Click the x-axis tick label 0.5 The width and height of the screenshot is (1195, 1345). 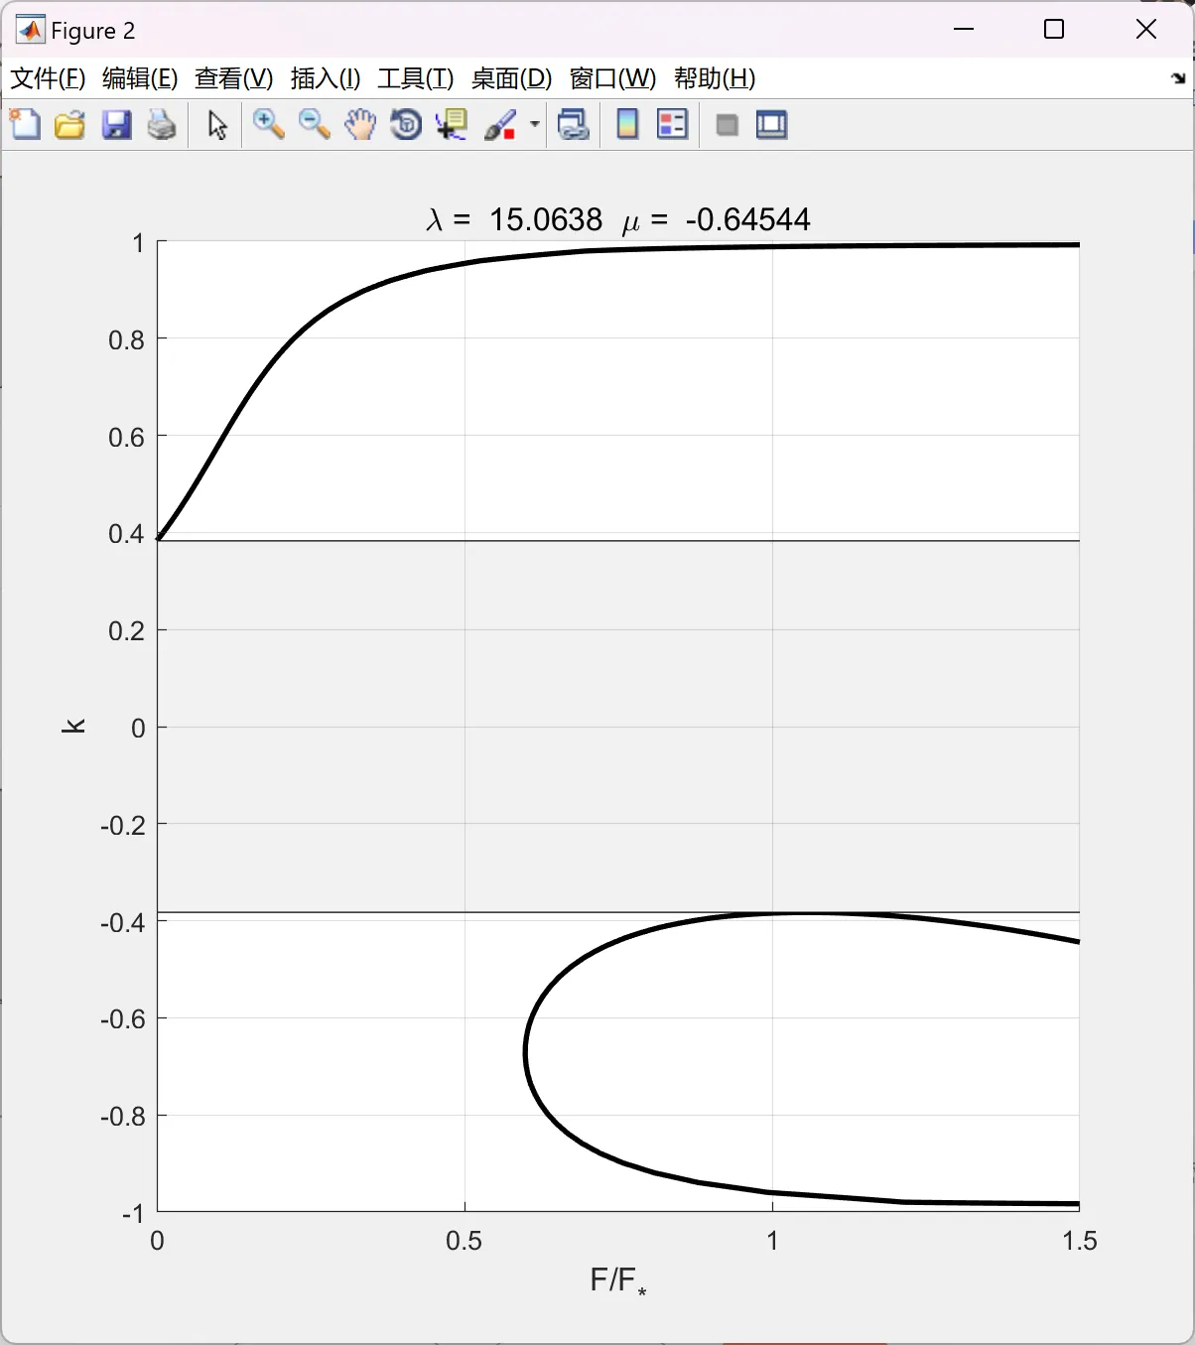[464, 1241]
